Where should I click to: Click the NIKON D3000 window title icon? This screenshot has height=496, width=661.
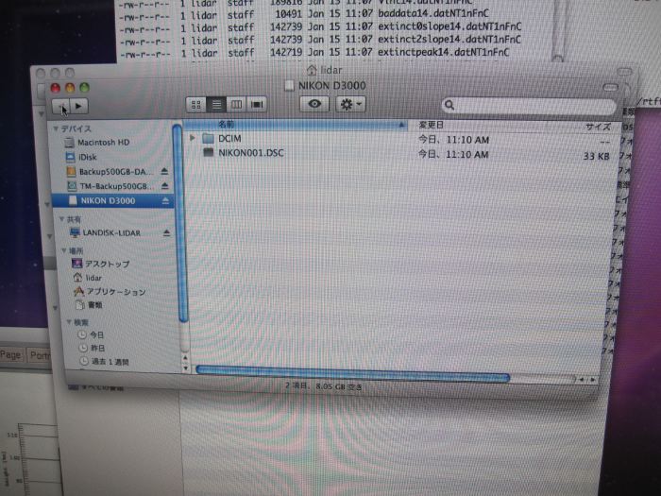pos(289,86)
